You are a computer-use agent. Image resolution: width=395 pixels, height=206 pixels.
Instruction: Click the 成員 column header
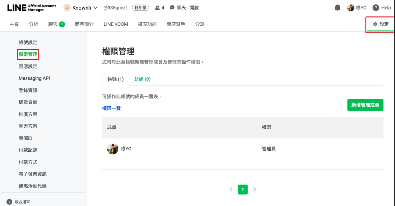112,127
